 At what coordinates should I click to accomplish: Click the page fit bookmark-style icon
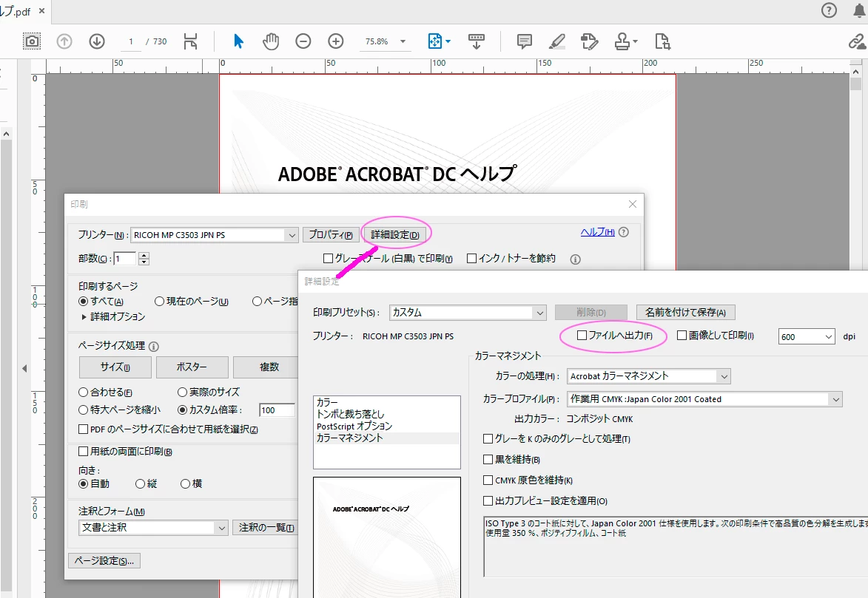click(x=190, y=41)
